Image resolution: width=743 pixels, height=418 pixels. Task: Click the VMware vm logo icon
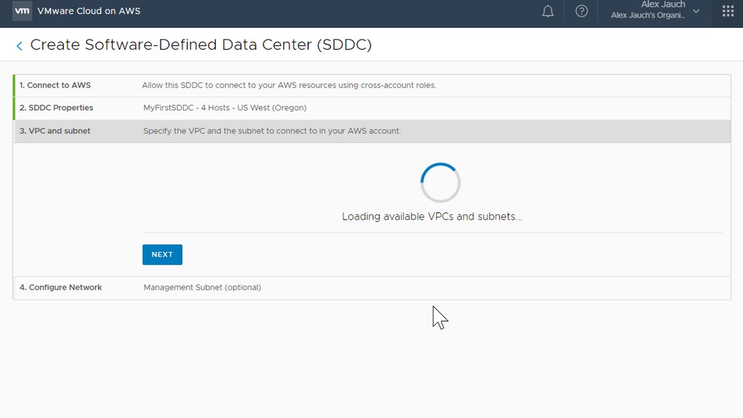[x=22, y=10]
